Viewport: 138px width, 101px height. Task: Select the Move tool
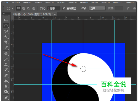click(x=6, y=20)
